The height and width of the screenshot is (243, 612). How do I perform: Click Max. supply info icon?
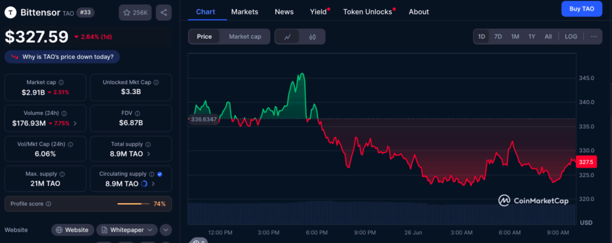[62, 174]
